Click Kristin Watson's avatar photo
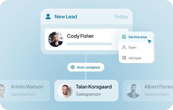The height and width of the screenshot is (110, 173). (2, 91)
